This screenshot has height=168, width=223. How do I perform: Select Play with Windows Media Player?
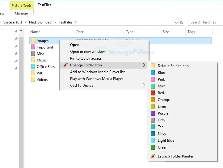coord(104,79)
